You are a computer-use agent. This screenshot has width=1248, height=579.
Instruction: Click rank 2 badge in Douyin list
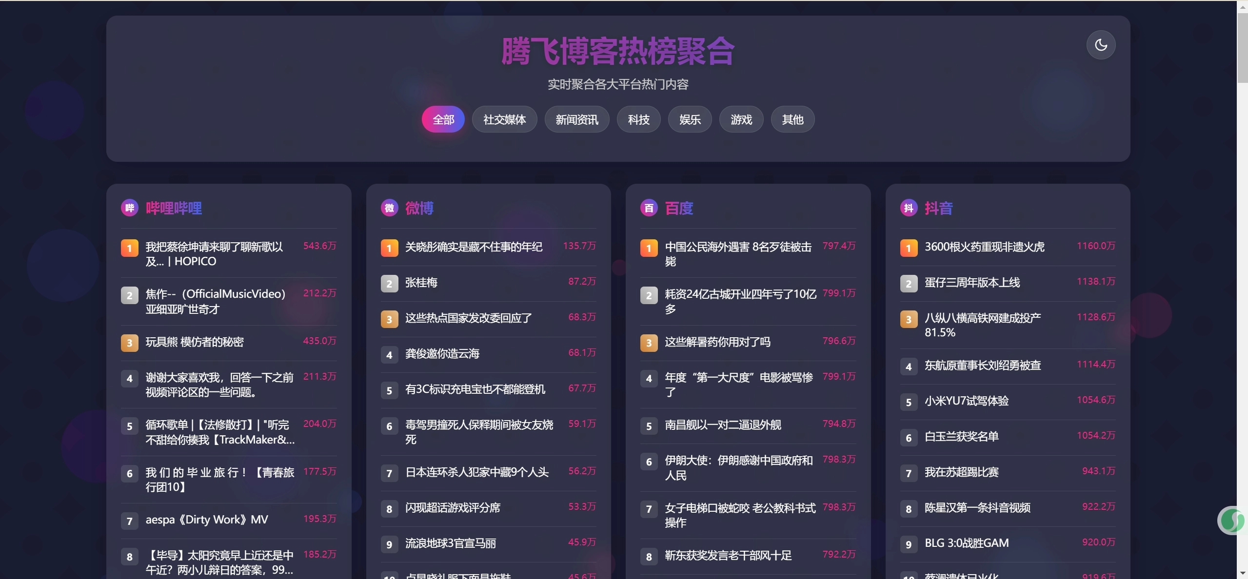click(x=909, y=284)
